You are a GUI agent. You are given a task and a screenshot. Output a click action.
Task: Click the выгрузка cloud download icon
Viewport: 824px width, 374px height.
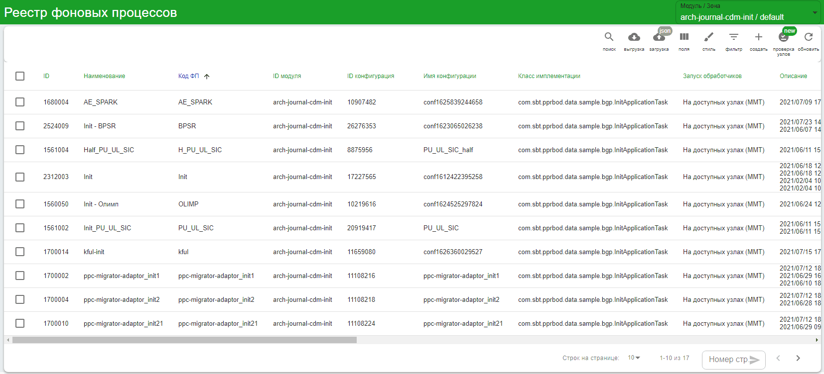click(x=634, y=37)
